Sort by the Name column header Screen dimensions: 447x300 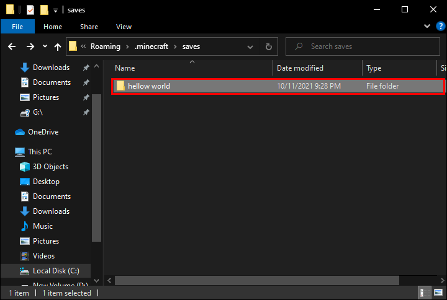[x=192, y=68]
